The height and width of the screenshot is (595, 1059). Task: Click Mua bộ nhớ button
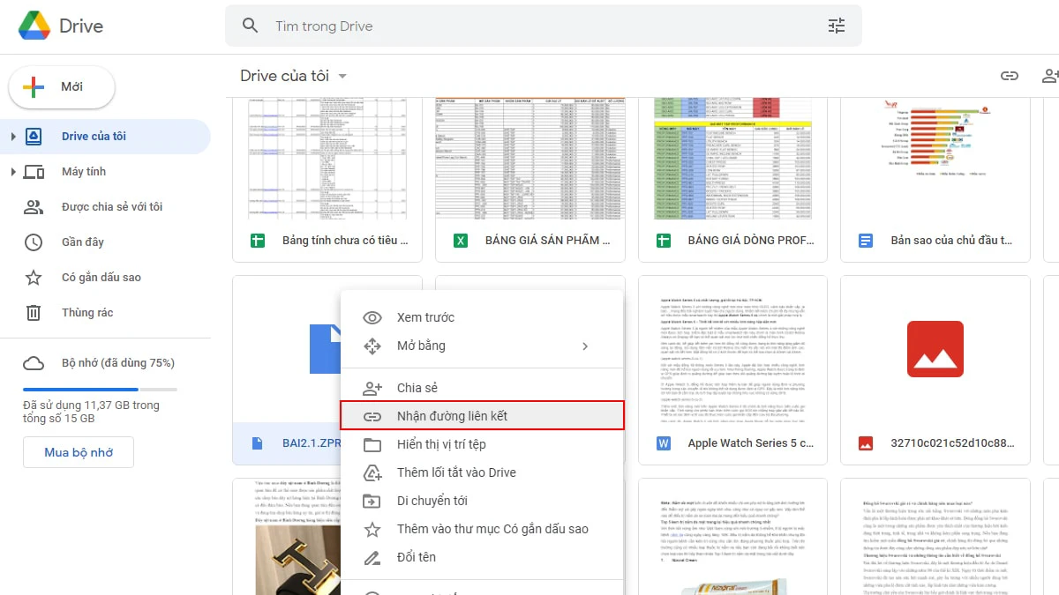tap(79, 452)
